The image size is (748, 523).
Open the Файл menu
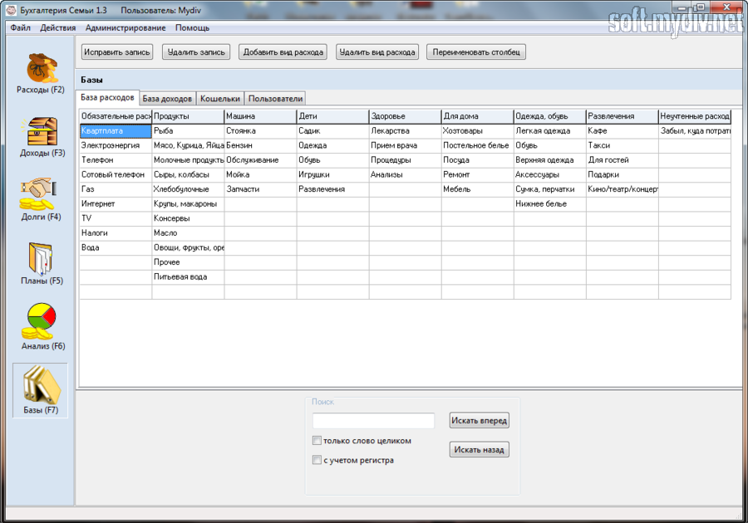[x=21, y=27]
